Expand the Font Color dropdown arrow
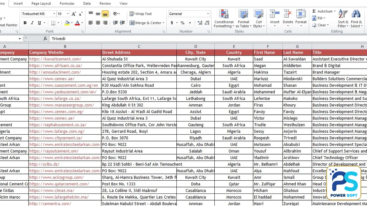367x206 pixels. pos(82,23)
